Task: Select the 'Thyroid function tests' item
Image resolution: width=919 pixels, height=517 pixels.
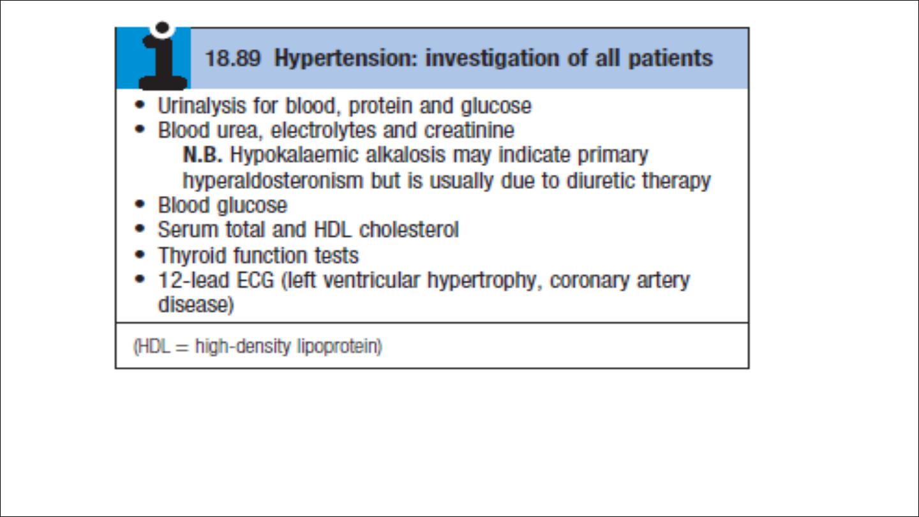Action: click(258, 255)
